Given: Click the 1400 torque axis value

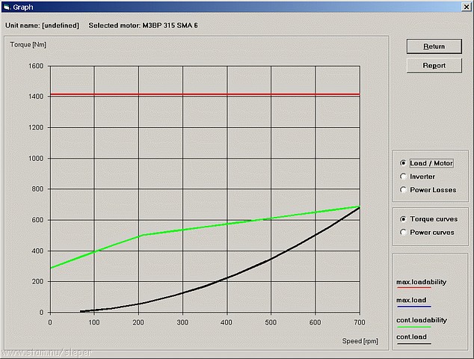Looking at the screenshot, I should click(36, 96).
